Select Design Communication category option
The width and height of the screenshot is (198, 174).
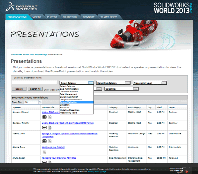click(x=77, y=100)
